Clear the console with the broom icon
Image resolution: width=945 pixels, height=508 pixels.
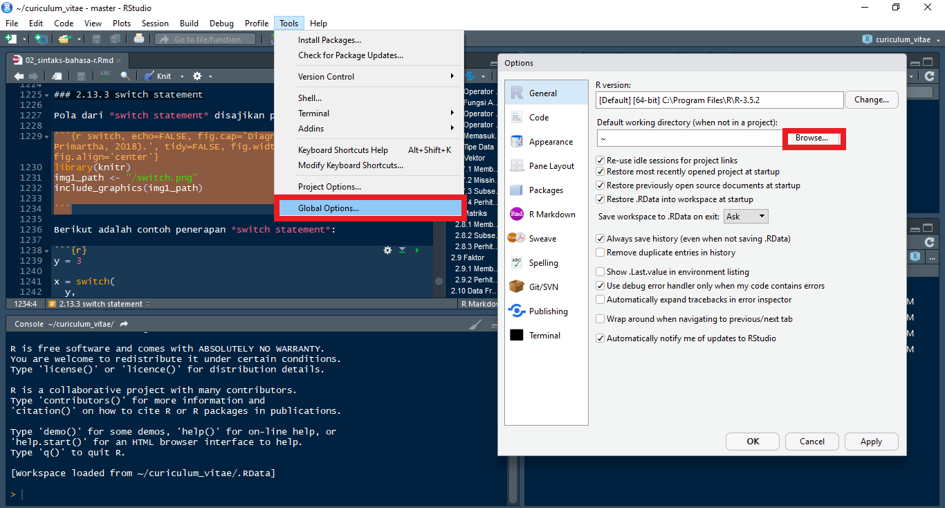pyautogui.click(x=475, y=324)
